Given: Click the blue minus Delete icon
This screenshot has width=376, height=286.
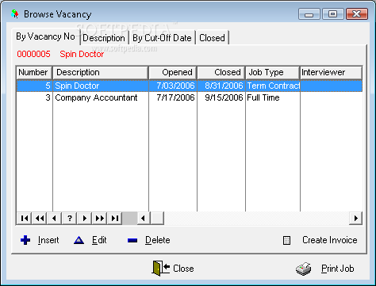Looking at the screenshot, I should [x=132, y=240].
